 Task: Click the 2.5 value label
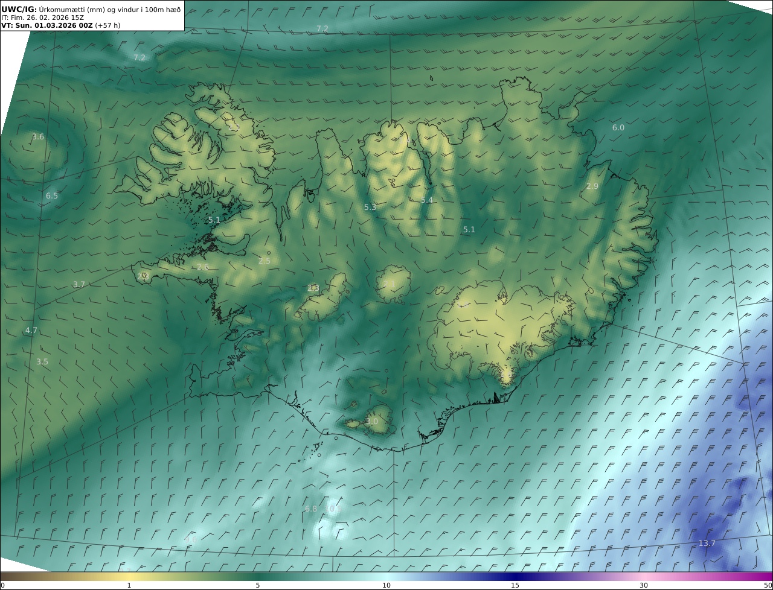click(x=265, y=261)
